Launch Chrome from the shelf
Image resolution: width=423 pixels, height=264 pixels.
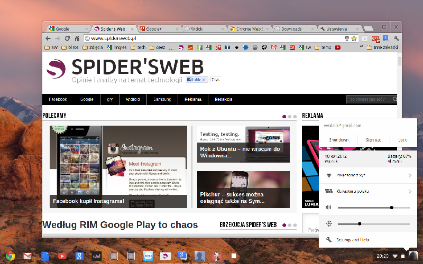pyautogui.click(x=10, y=256)
